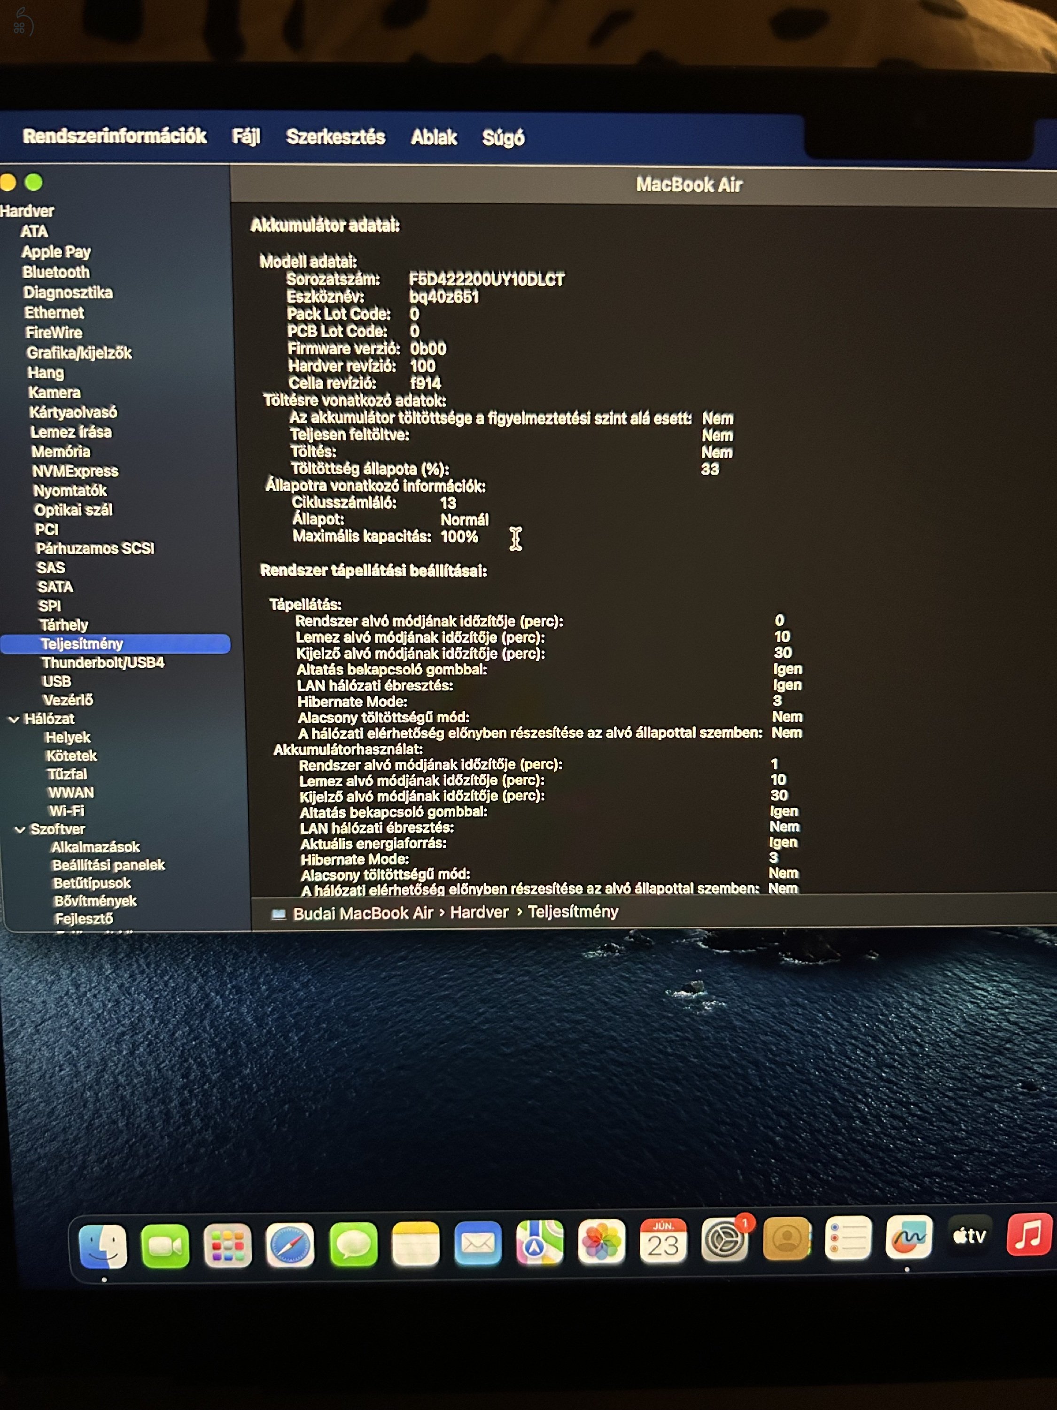Image resolution: width=1057 pixels, height=1410 pixels.
Task: Select ATA in the sidebar
Action: pyautogui.click(x=34, y=231)
